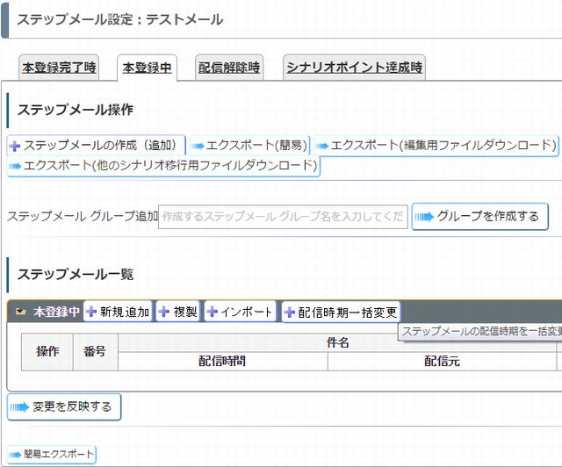
Task: Click arrow icon on エクスポート(他のシナリオ移行用ファイルダウンロード)
Action: click(x=16, y=166)
